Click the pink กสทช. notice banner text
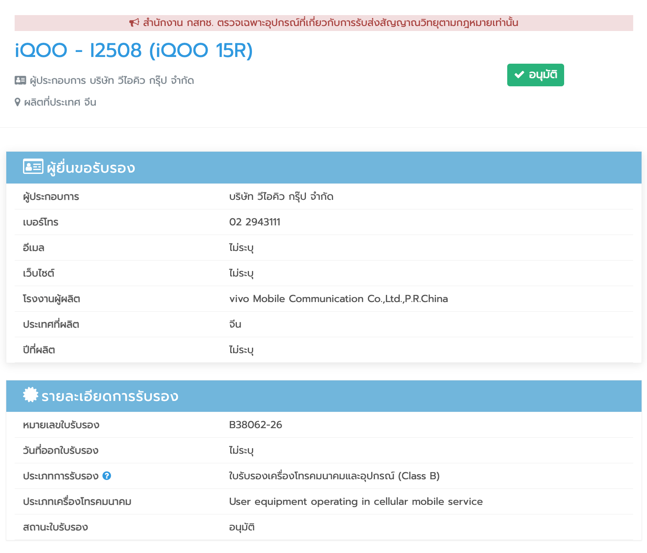This screenshot has width=647, height=553. coord(330,23)
